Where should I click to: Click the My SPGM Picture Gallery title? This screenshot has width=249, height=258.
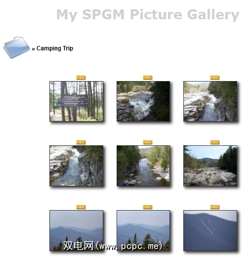[x=148, y=15]
